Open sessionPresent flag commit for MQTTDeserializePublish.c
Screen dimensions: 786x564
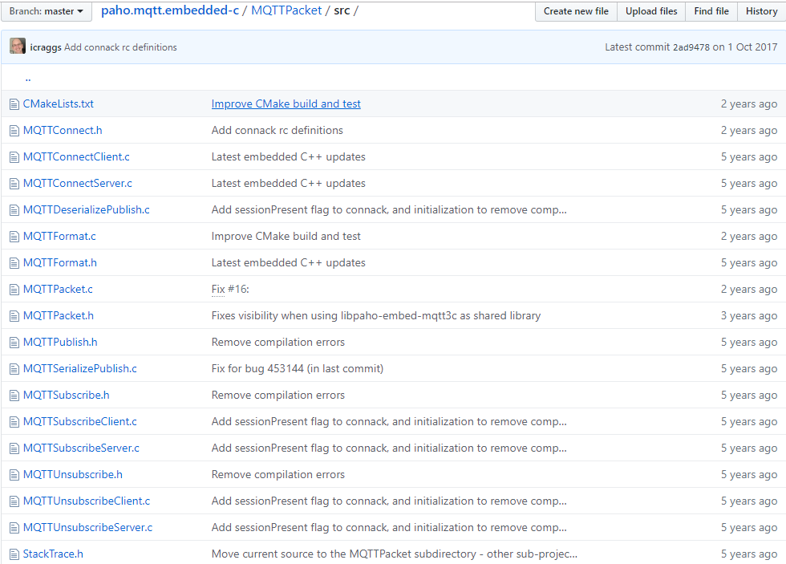coord(389,209)
